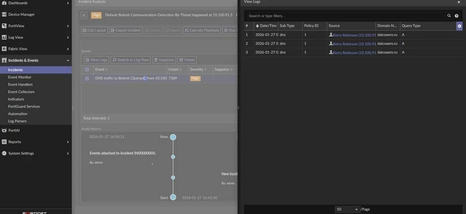
Task: Open the filter help question-mark icon
Action: pyautogui.click(x=456, y=16)
